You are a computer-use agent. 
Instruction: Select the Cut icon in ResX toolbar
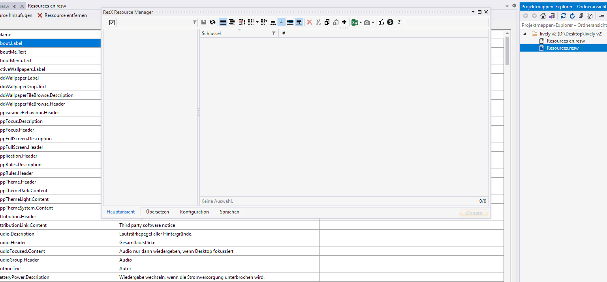(318, 22)
